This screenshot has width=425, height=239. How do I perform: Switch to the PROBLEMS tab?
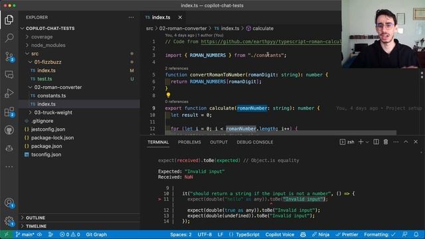pos(189,142)
